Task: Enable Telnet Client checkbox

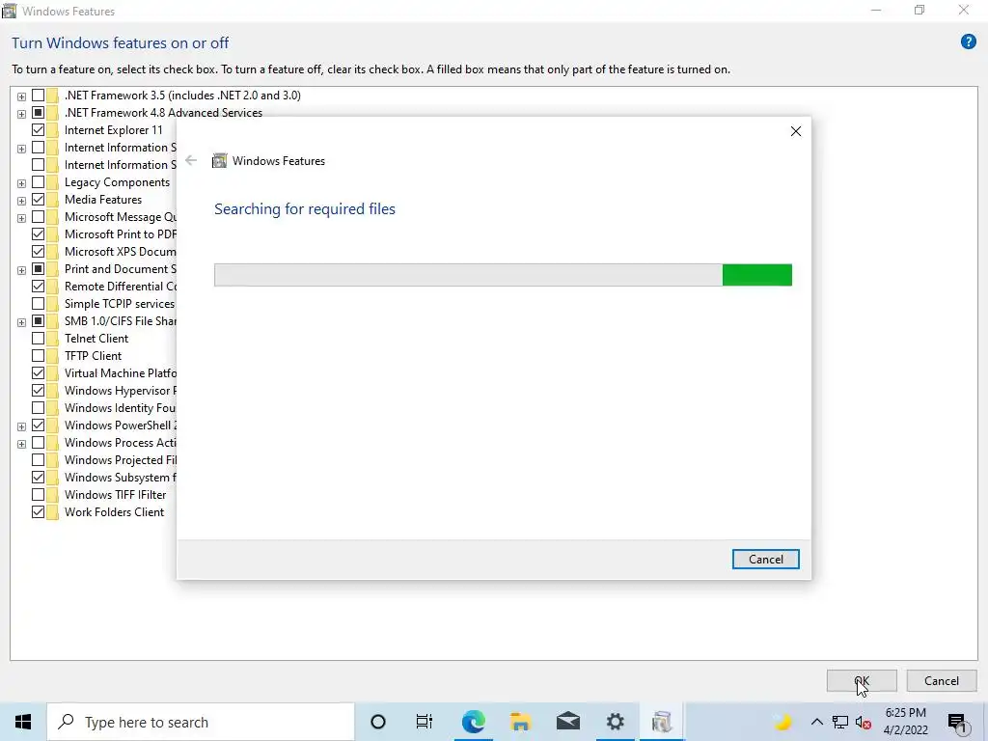Action: [x=38, y=339]
